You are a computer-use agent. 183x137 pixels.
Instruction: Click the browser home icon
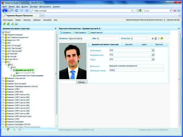pos(27,11)
